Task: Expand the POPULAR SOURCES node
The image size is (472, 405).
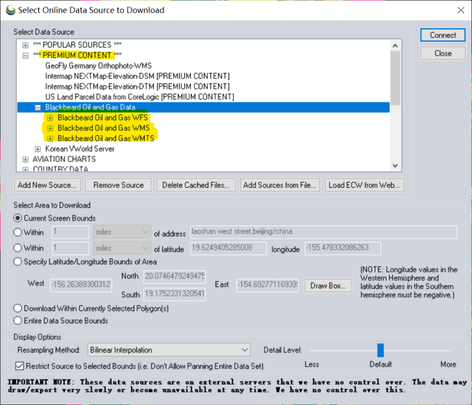Action: [26, 45]
